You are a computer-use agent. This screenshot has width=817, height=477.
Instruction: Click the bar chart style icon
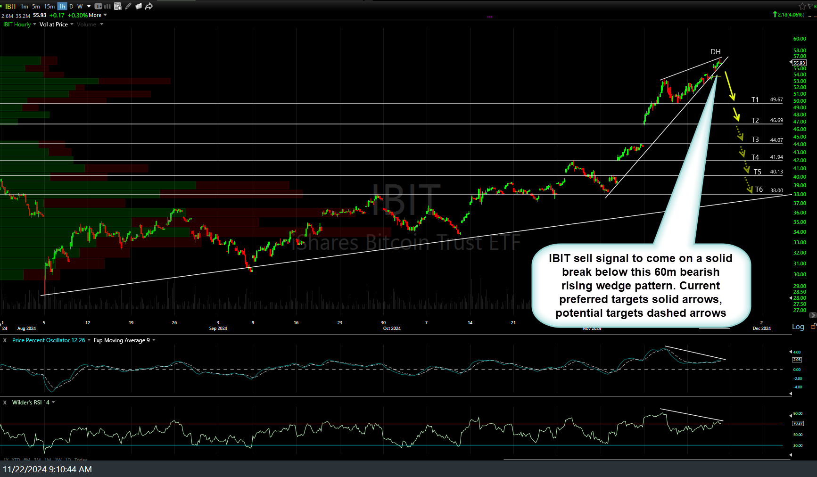click(107, 6)
